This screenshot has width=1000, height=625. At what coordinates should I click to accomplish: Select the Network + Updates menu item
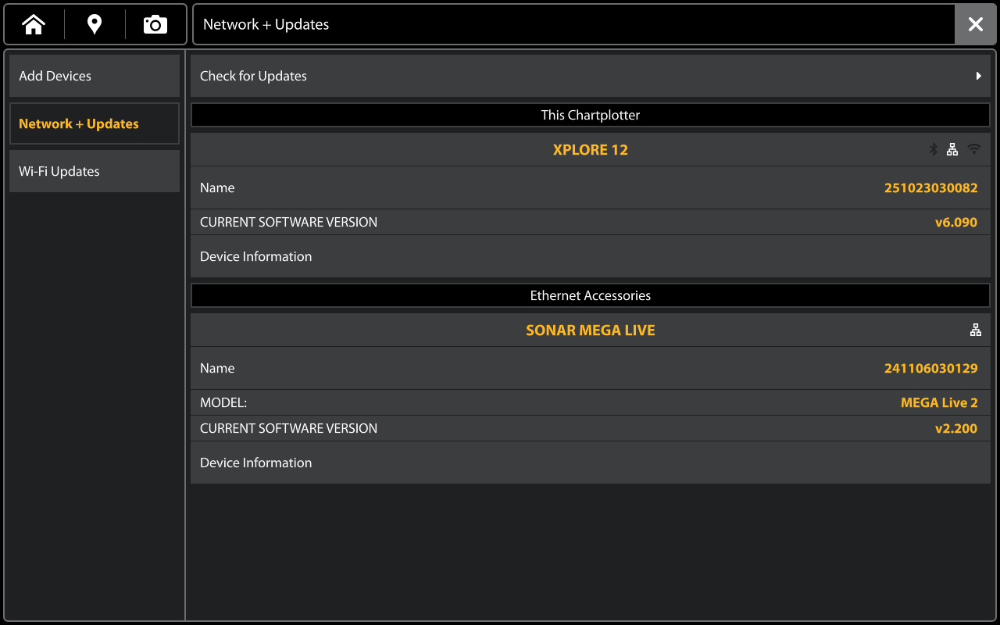(x=94, y=123)
